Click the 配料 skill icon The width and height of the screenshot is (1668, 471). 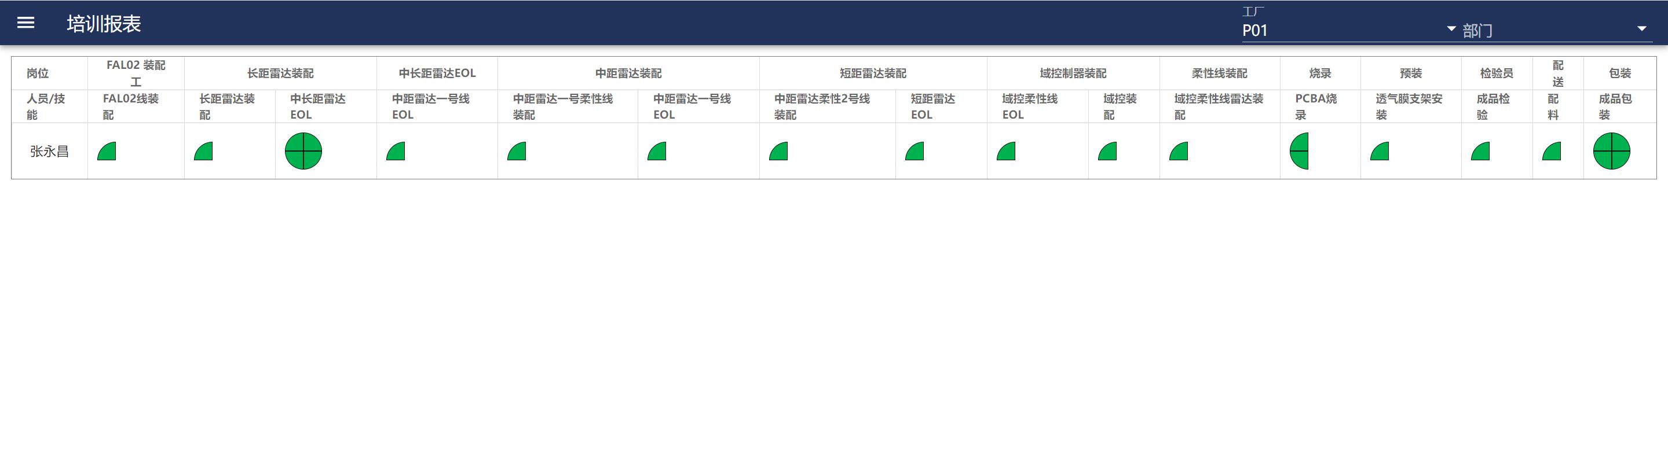(x=1552, y=152)
